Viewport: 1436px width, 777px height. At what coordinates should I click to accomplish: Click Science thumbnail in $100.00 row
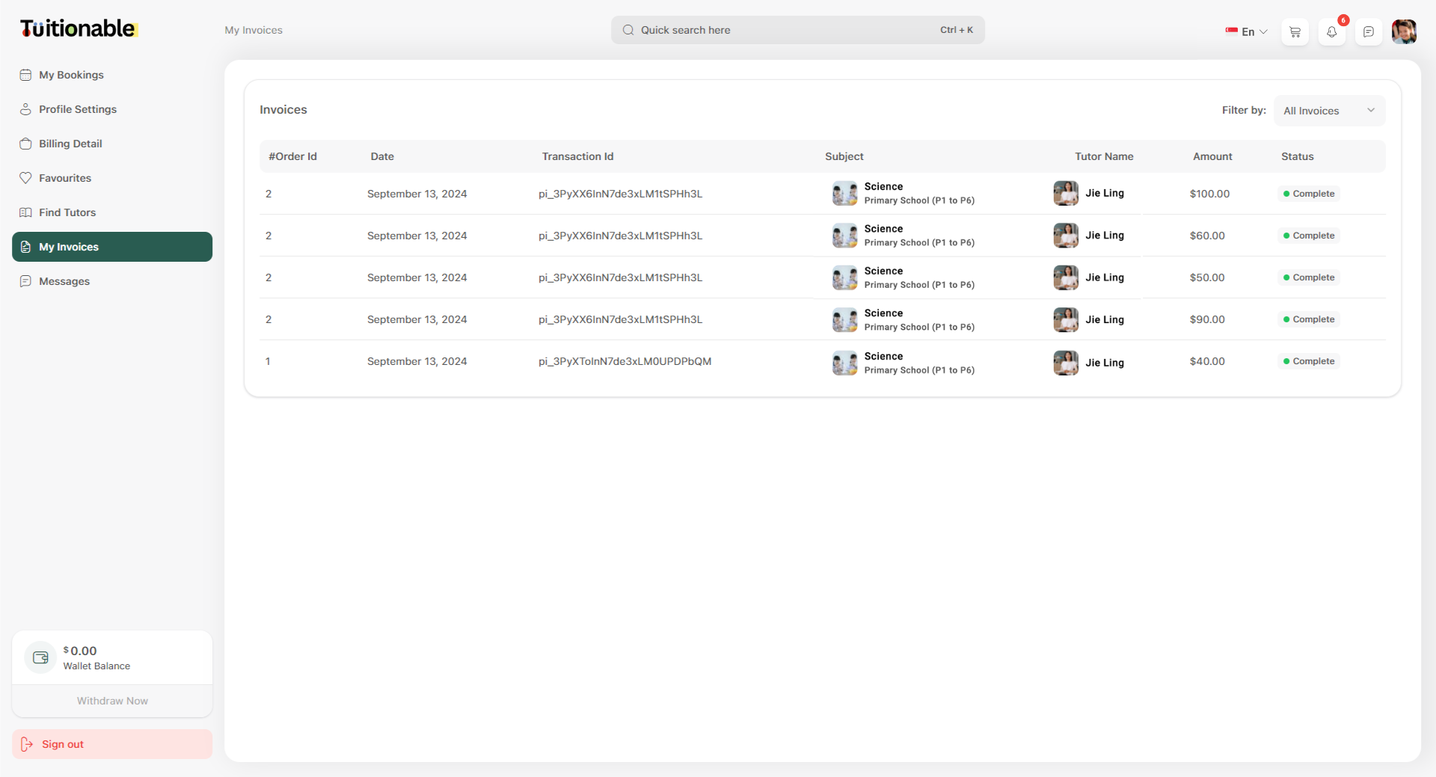tap(844, 193)
